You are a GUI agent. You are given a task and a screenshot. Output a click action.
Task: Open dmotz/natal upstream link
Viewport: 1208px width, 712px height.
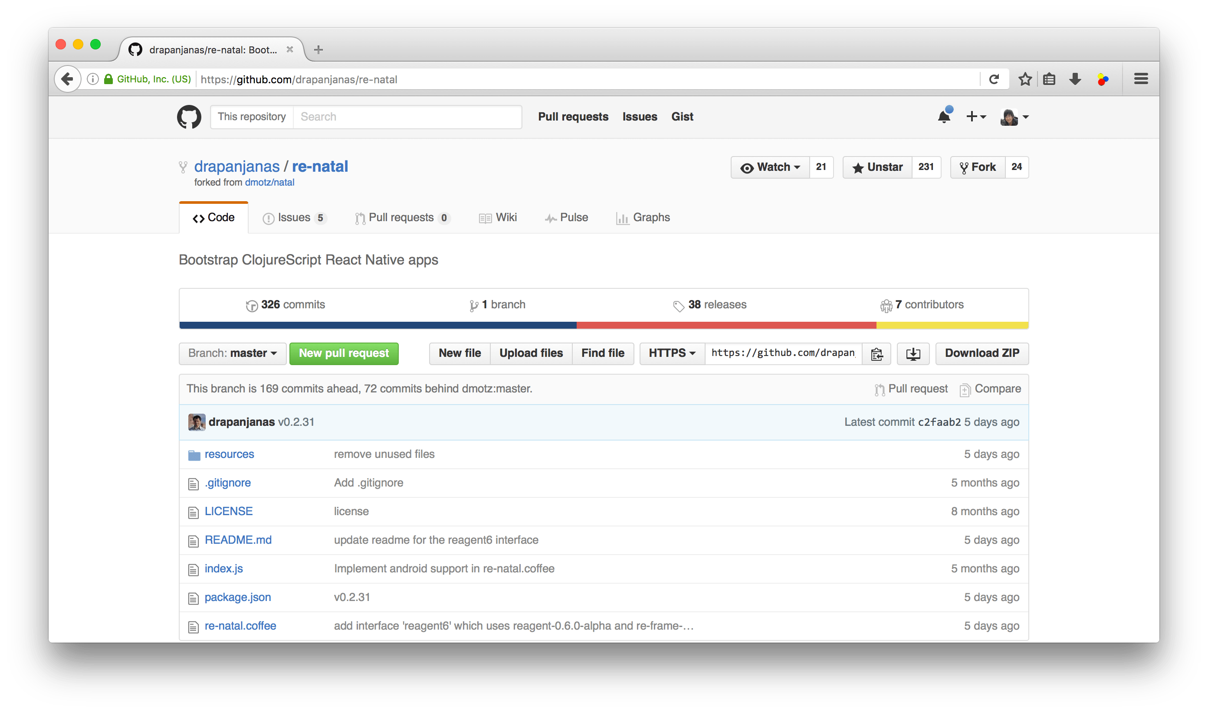[269, 183]
